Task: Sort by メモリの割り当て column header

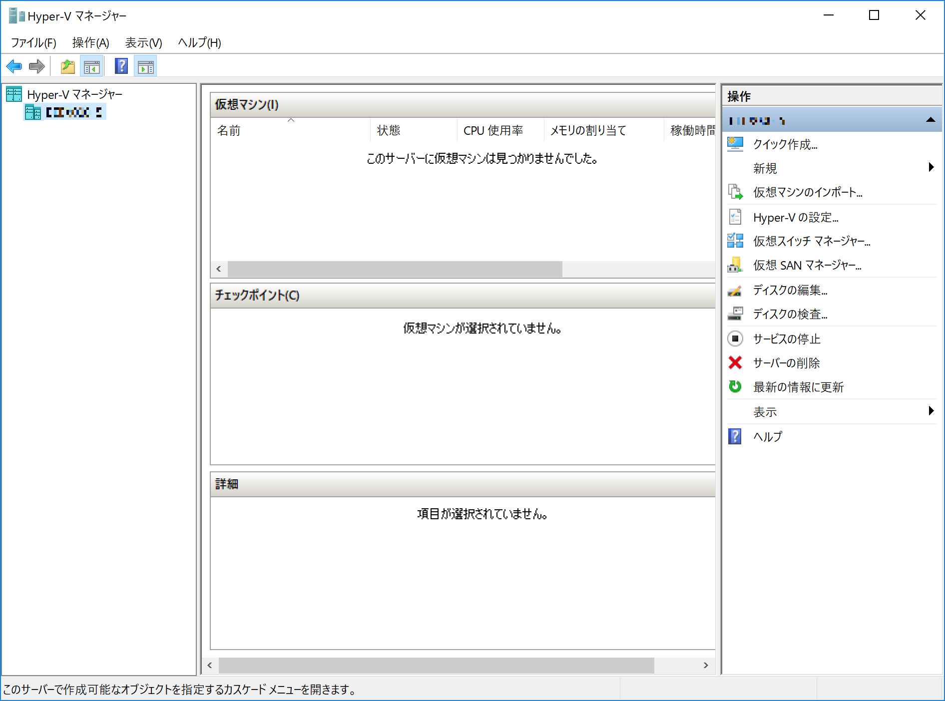Action: pos(604,130)
